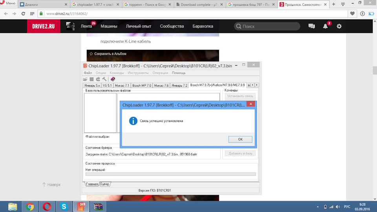Click the Добавить в базу button
Image resolution: width=377 pixels, height=212 pixels.
tap(240, 154)
